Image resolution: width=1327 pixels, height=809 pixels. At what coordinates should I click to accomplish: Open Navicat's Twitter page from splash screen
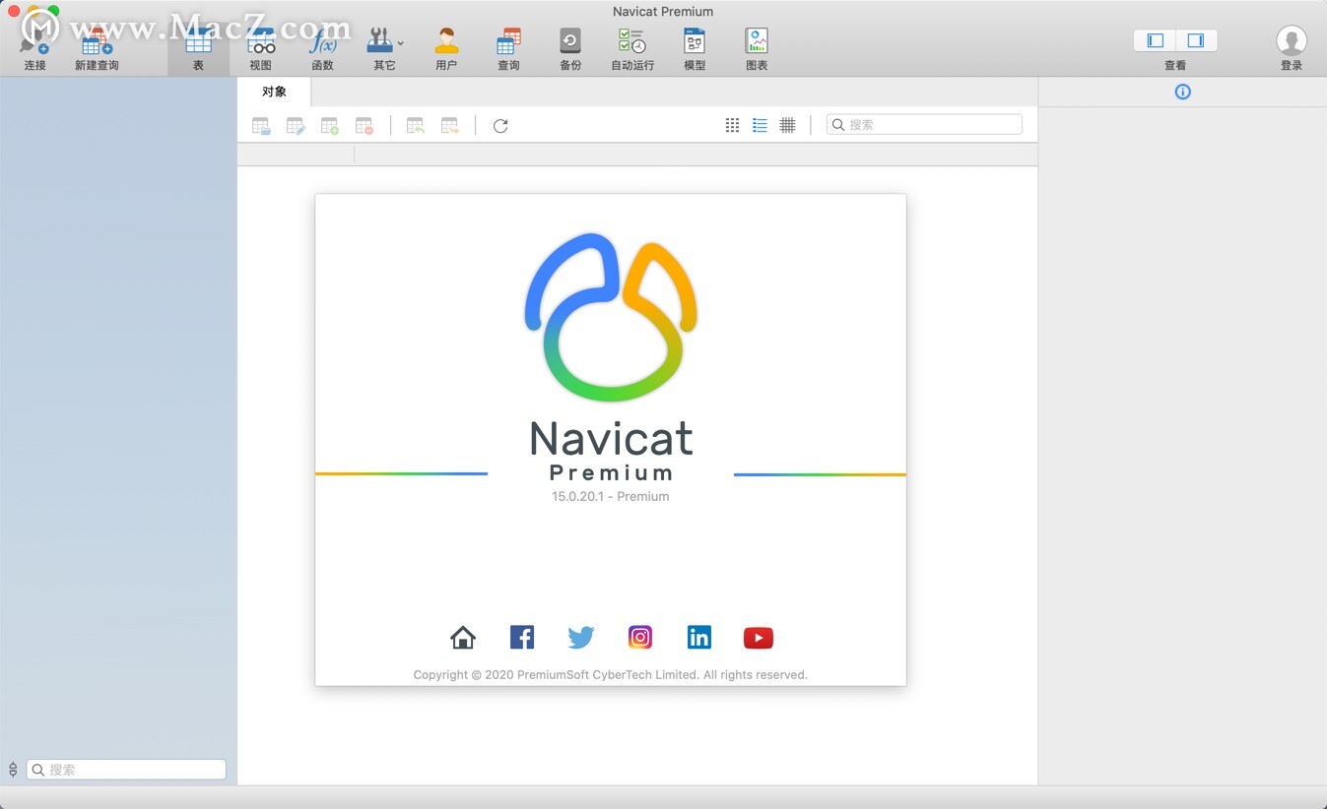coord(580,637)
